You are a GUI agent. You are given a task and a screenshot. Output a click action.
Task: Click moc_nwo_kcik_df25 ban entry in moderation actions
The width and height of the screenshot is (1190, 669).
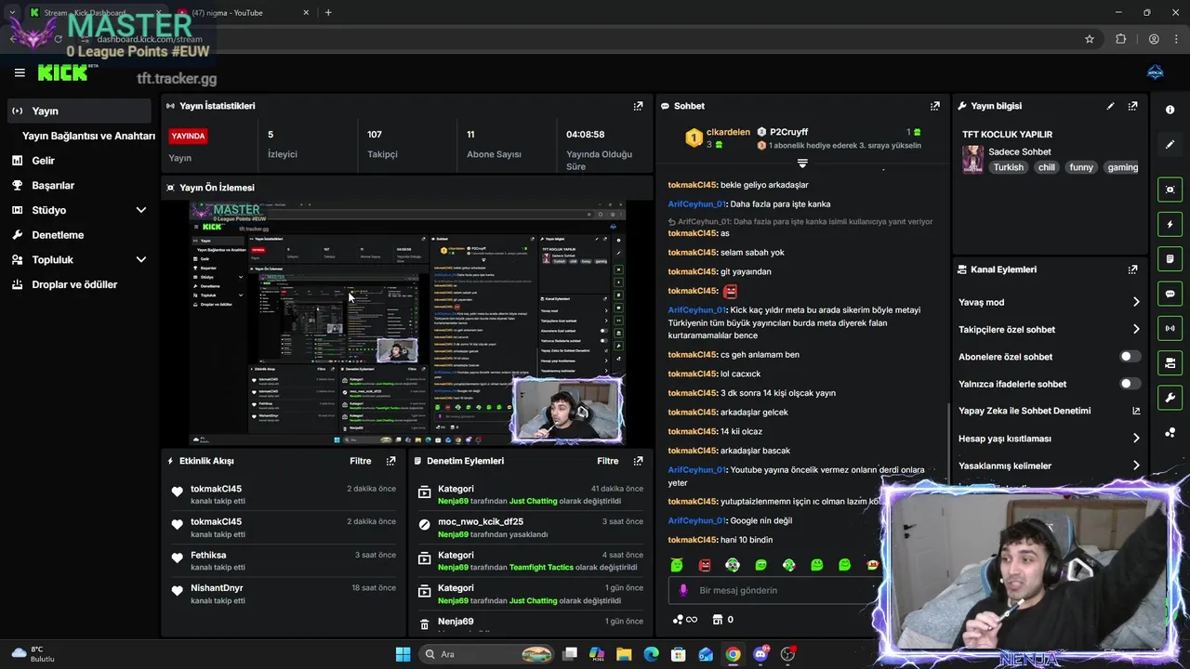(530, 528)
